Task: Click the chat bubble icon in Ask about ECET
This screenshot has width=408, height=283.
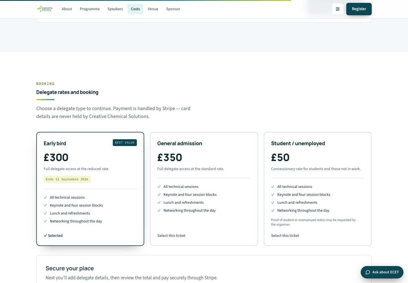Action: [368, 272]
